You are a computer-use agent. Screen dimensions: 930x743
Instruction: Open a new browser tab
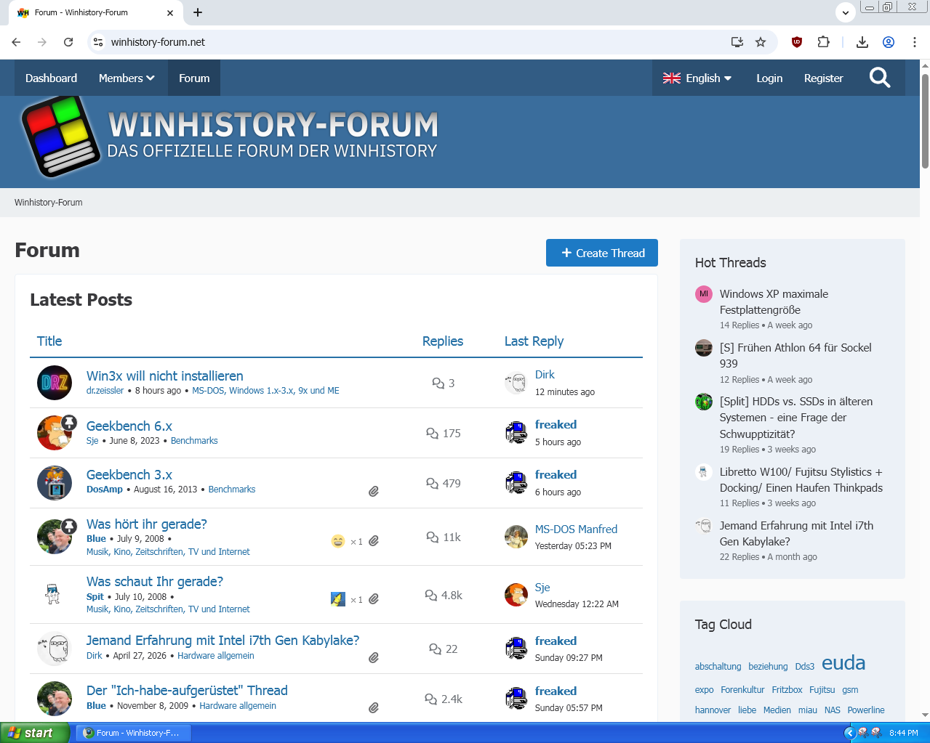[x=198, y=12]
